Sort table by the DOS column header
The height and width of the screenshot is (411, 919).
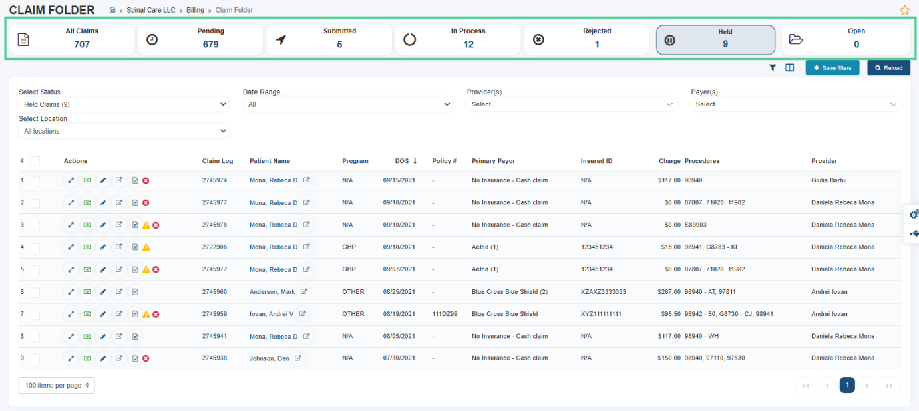click(402, 161)
